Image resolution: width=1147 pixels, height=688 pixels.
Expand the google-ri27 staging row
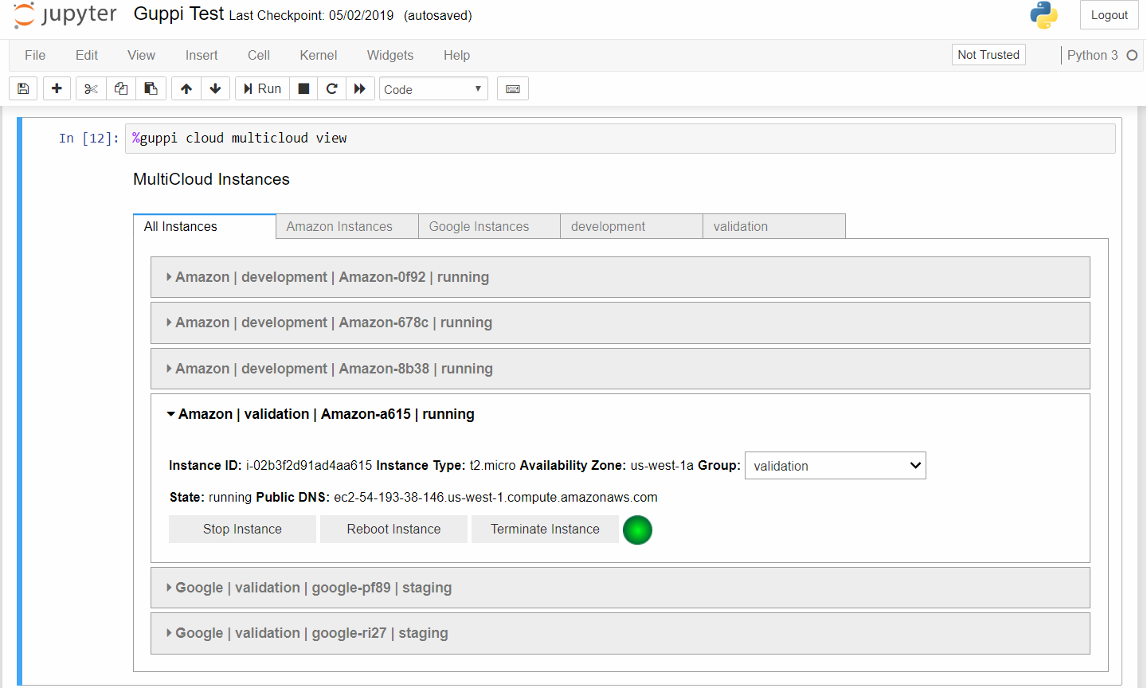point(620,633)
